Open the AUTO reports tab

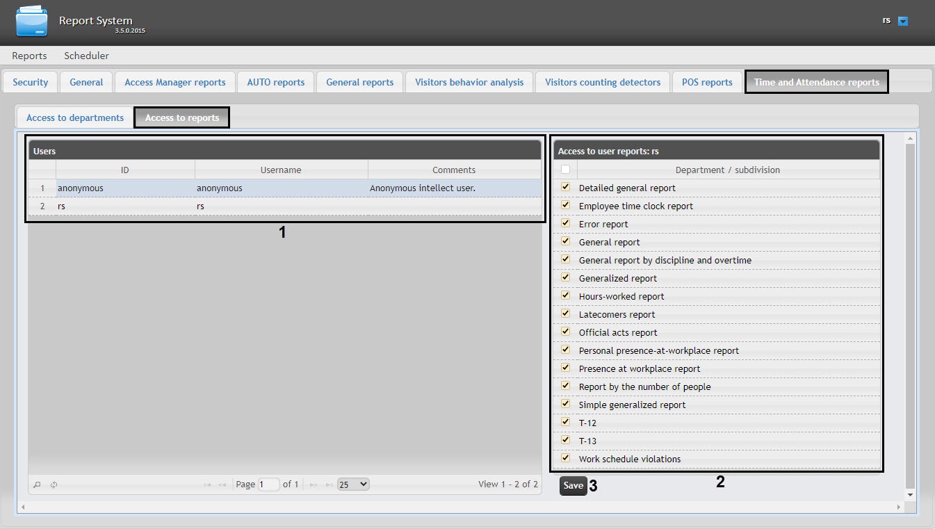click(x=276, y=82)
